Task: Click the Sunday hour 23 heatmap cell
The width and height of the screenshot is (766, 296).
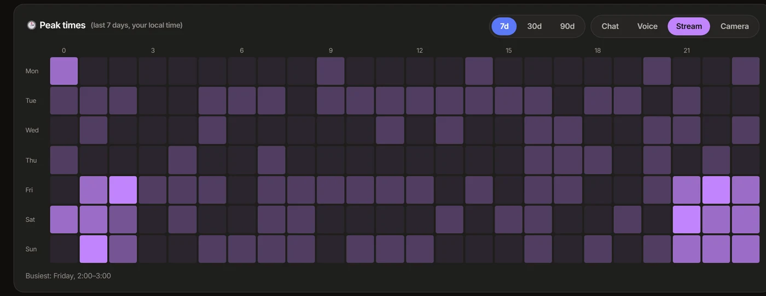Action: point(746,249)
